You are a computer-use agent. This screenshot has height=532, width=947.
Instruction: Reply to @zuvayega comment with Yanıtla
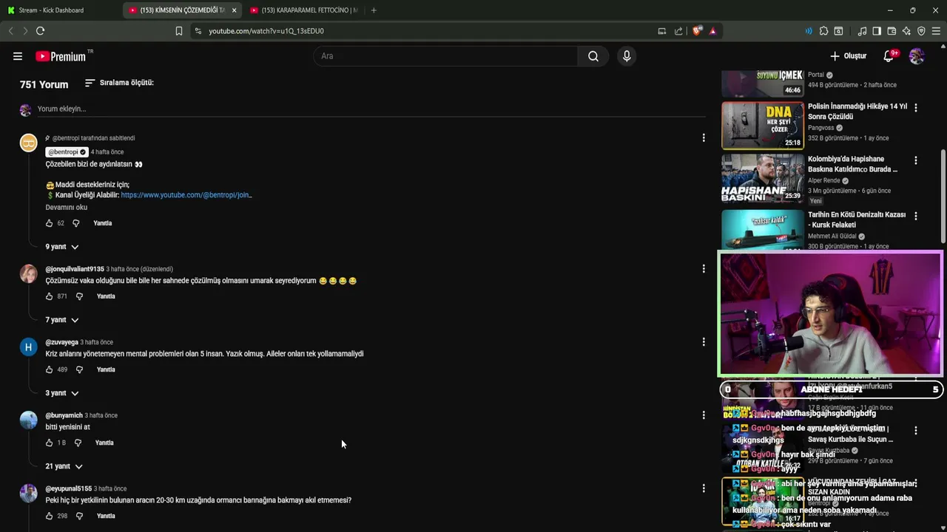pyautogui.click(x=106, y=369)
